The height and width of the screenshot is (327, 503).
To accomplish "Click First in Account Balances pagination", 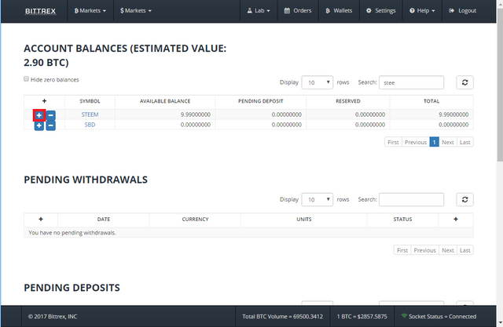I will 393,142.
